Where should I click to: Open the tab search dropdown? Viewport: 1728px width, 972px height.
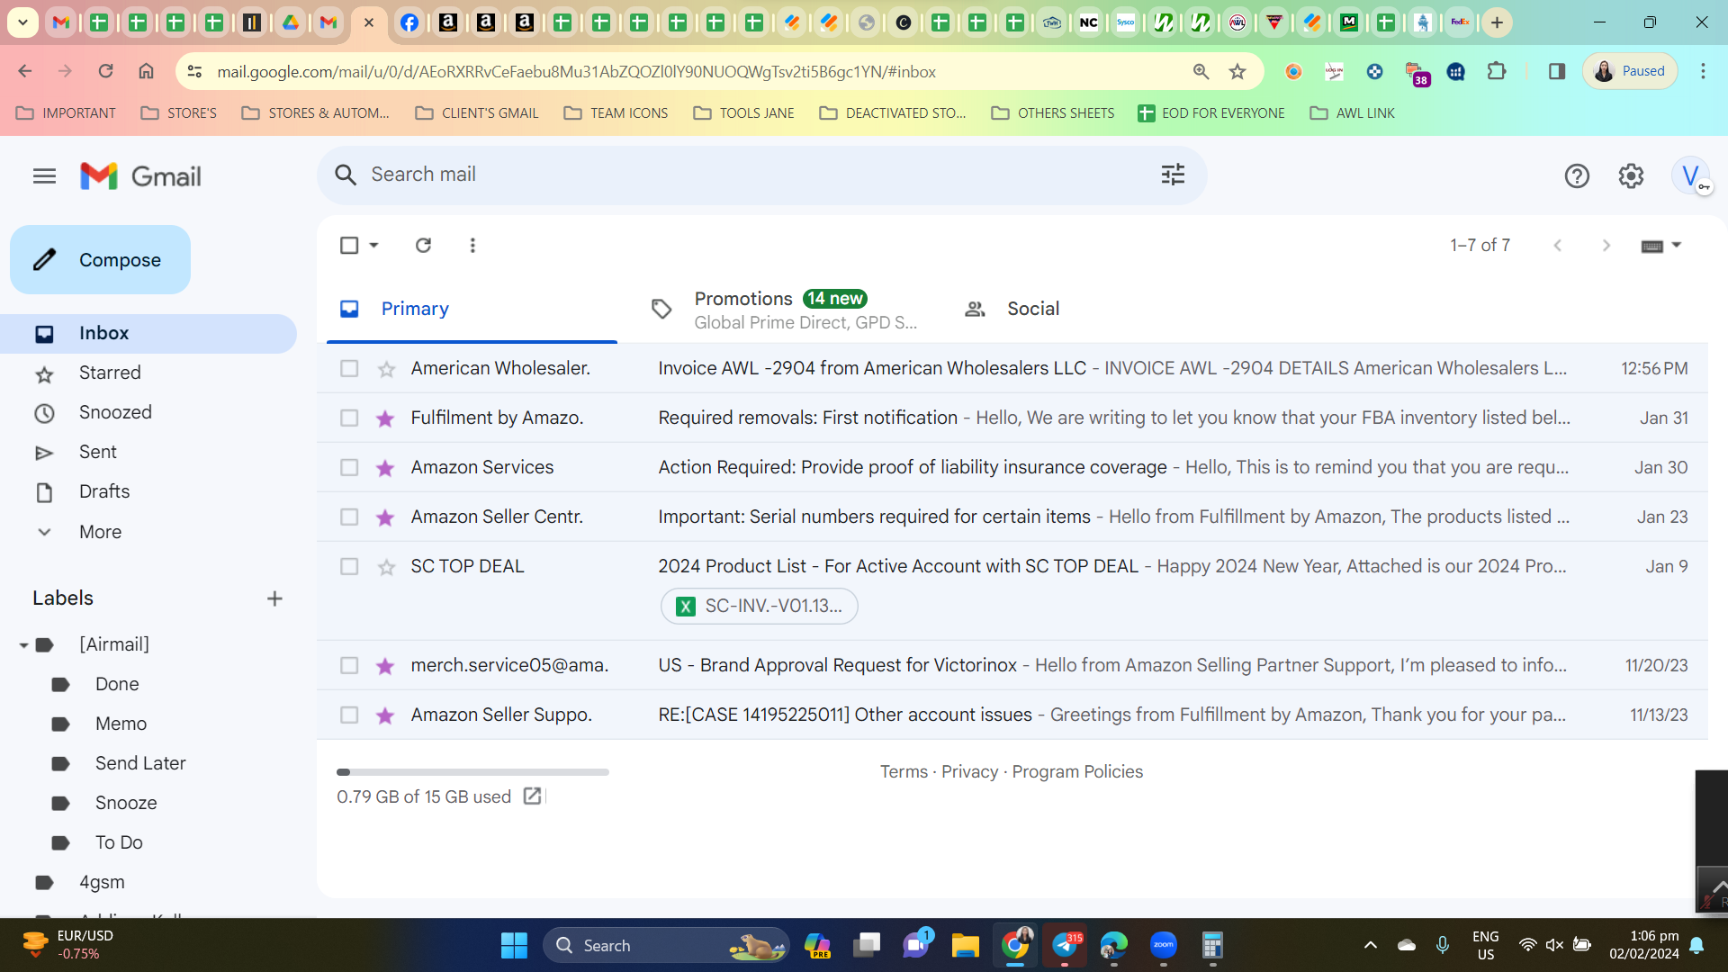coord(22,22)
